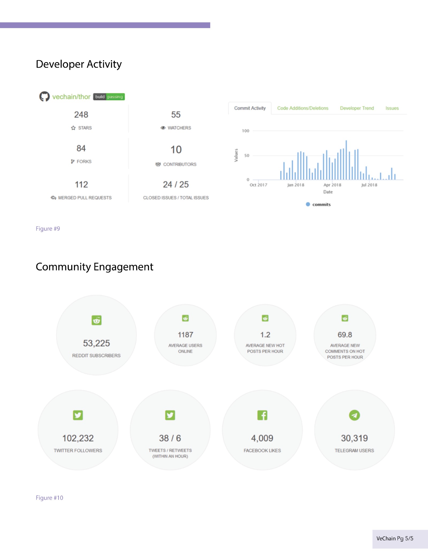Open the vechain/thor repository link
The image size is (428, 554).
(71, 97)
